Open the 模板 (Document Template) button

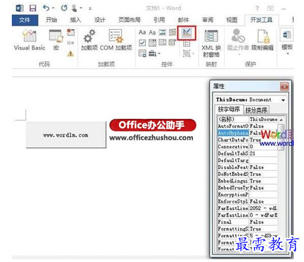(287, 42)
